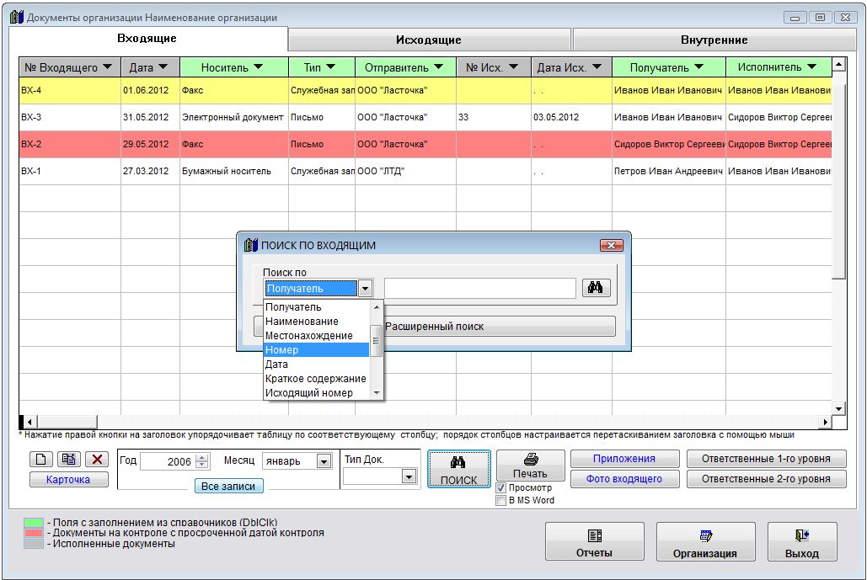
Task: Enable the В MS Word checkbox
Action: point(500,500)
